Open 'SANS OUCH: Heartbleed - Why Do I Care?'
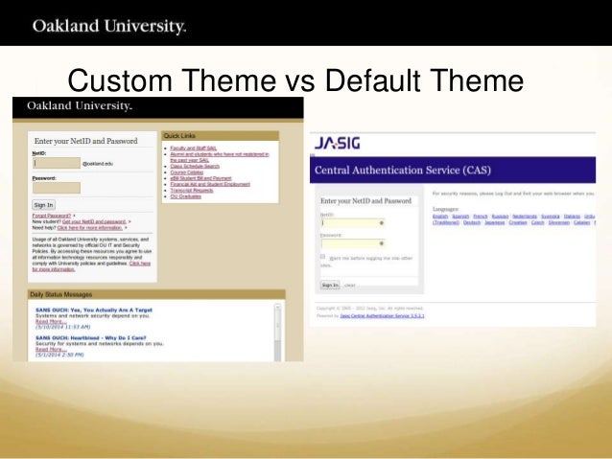 coord(91,338)
